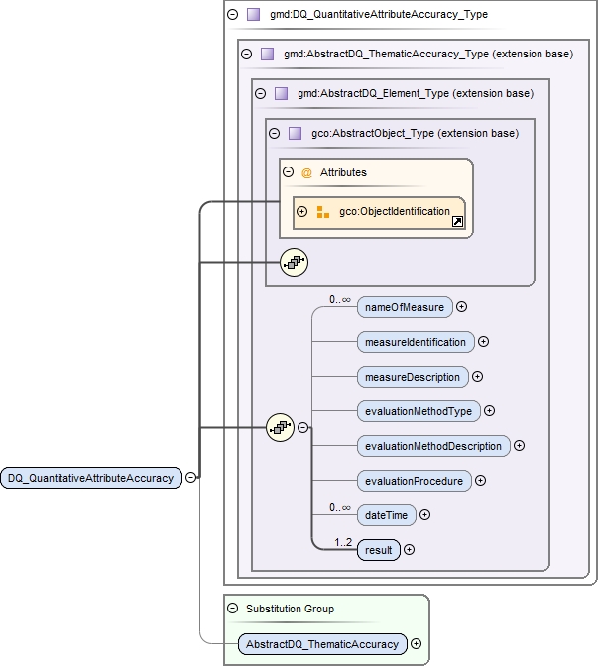Click the purple icon of AbstractDQ_Element_Type

point(281,94)
